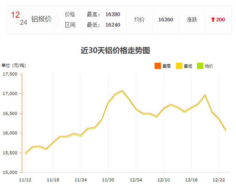Select the highest price 16280
This screenshot has width=236, height=187.
113,14
